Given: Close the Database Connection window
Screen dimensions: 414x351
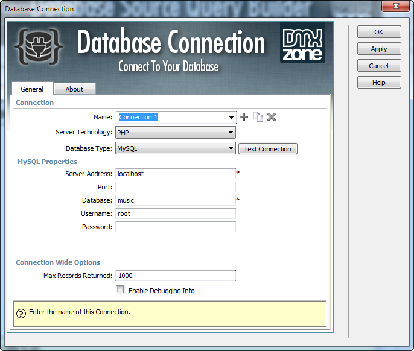Looking at the screenshot, I should tap(395, 6).
